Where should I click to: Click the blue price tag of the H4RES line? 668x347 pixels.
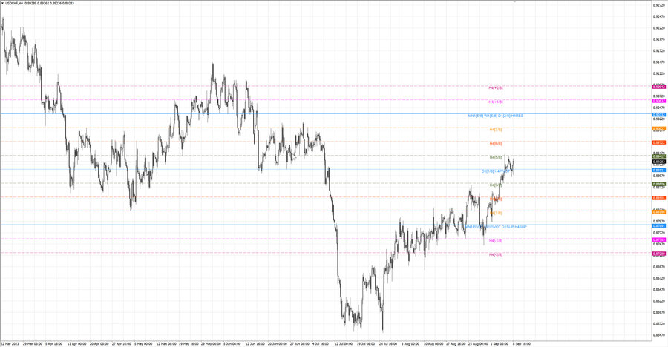click(x=658, y=115)
